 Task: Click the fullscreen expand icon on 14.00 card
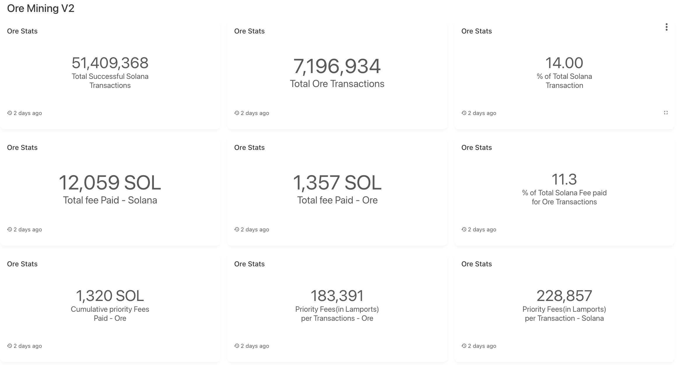click(666, 113)
